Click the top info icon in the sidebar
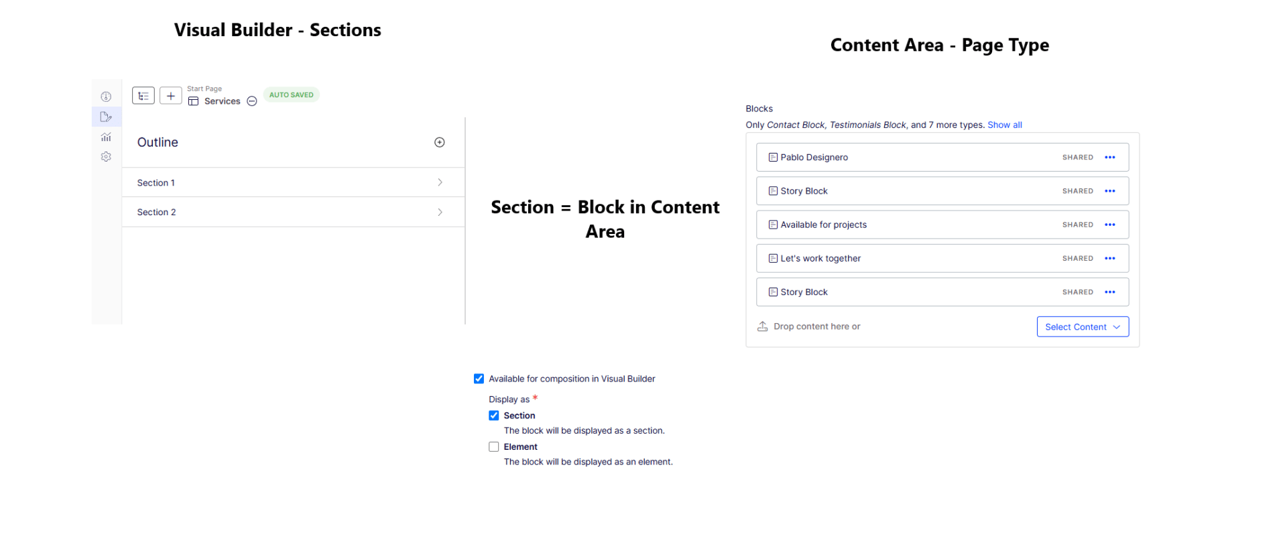 (x=106, y=97)
